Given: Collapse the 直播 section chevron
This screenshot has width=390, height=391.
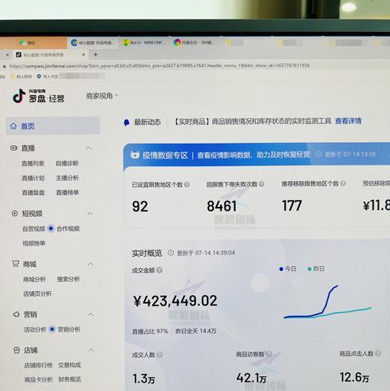Looking at the screenshot, I should [x=89, y=148].
